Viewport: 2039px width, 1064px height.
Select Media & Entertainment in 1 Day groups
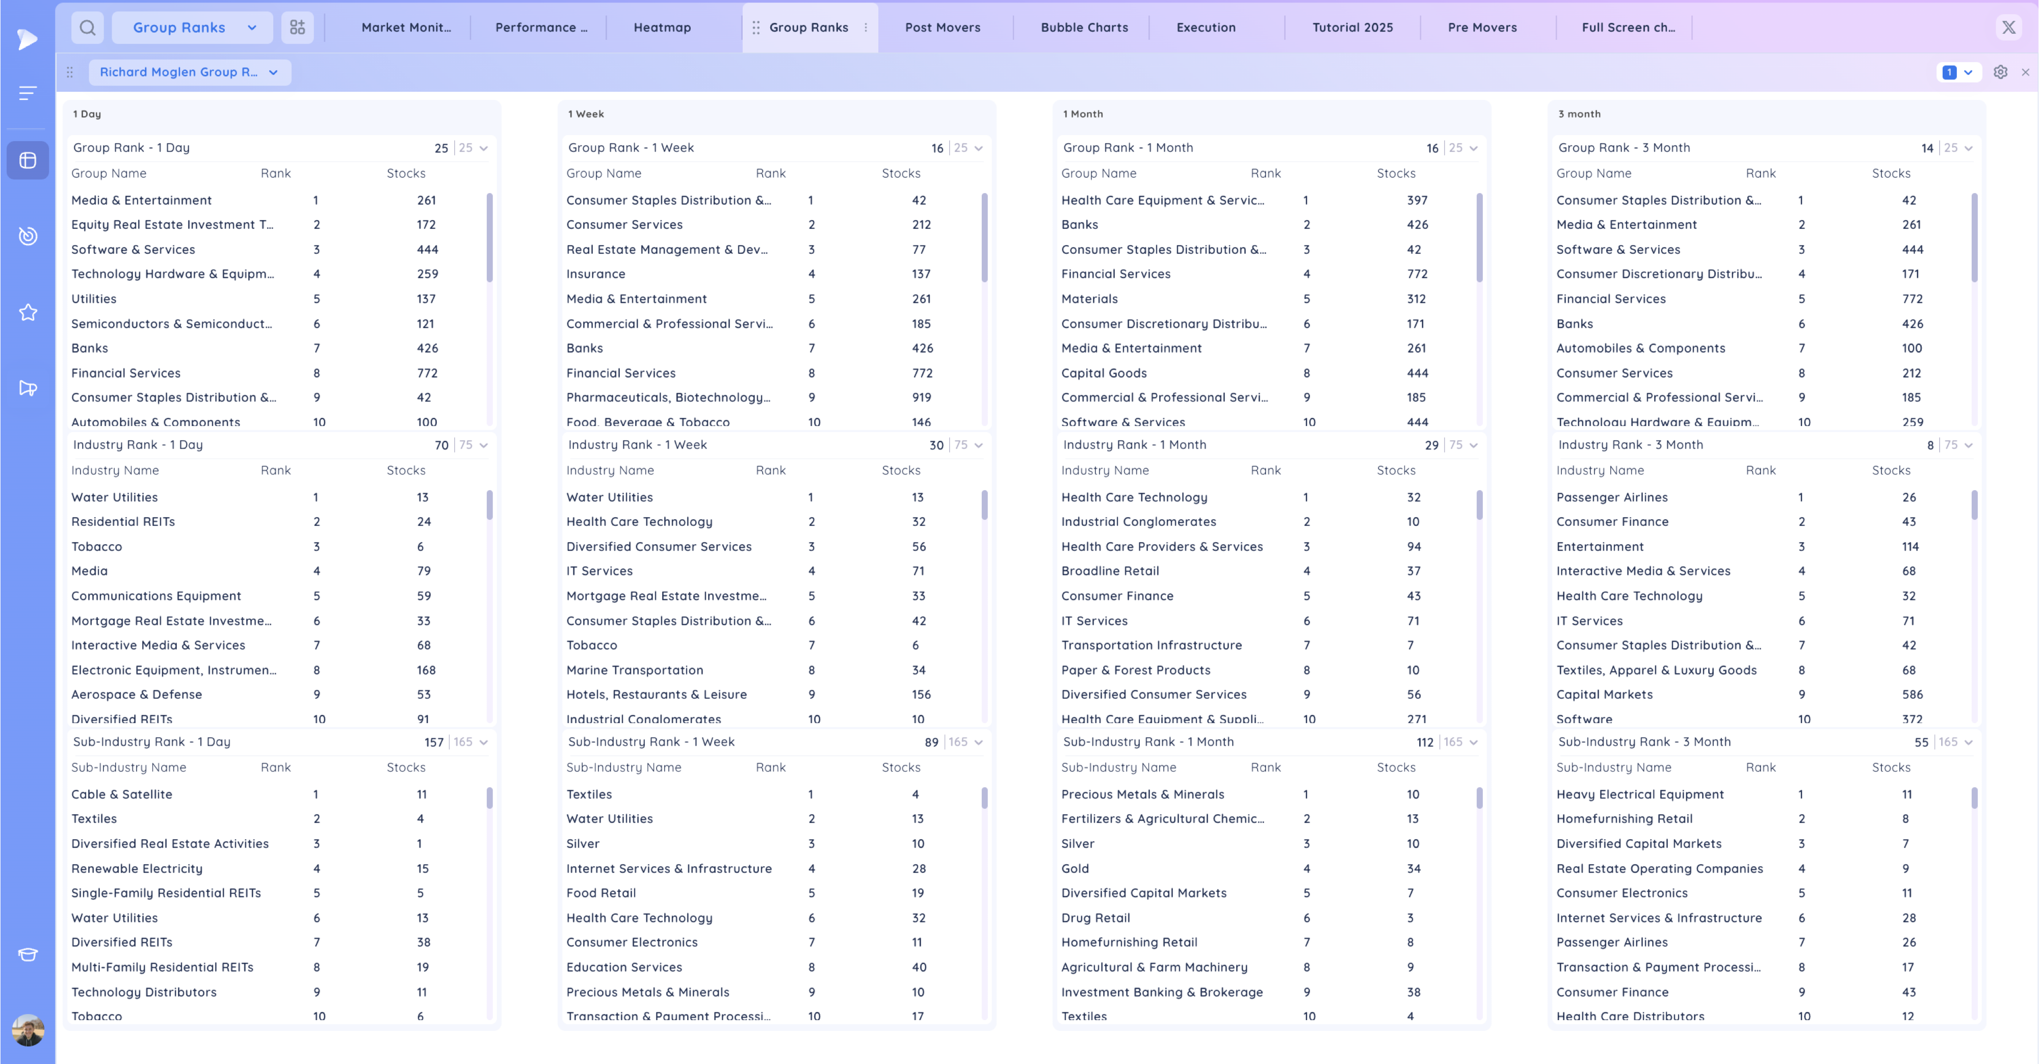coord(142,200)
